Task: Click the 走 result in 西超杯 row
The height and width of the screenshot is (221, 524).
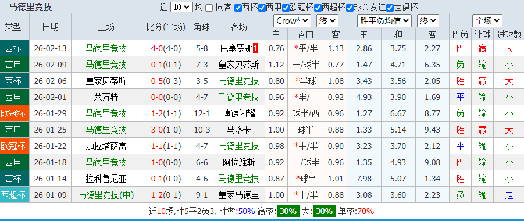Action: coord(509,195)
